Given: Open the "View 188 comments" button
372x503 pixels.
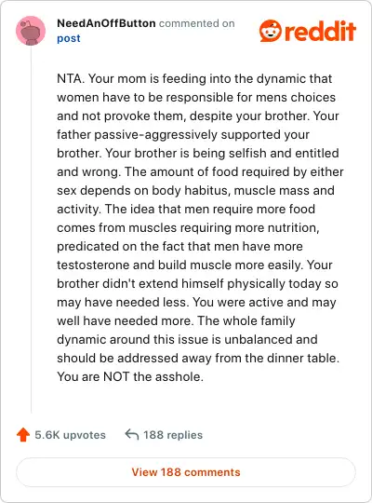Looking at the screenshot, I should click(x=186, y=472).
